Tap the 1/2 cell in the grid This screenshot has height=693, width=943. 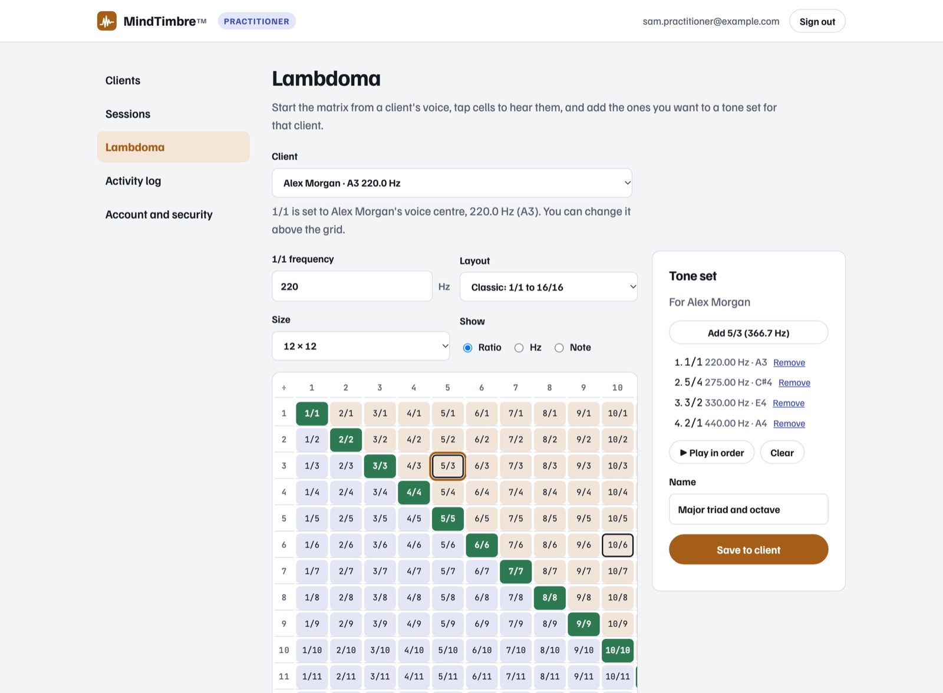coord(312,440)
